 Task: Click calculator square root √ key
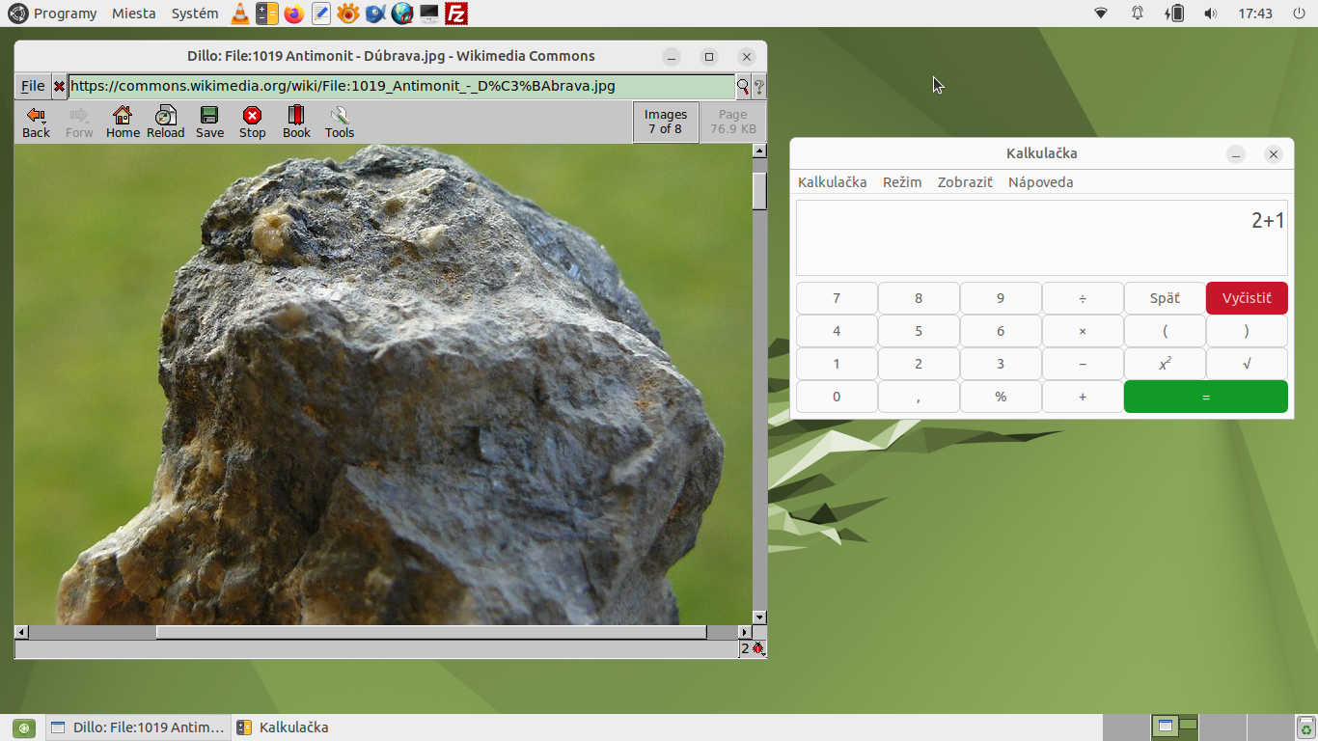[x=1247, y=364]
